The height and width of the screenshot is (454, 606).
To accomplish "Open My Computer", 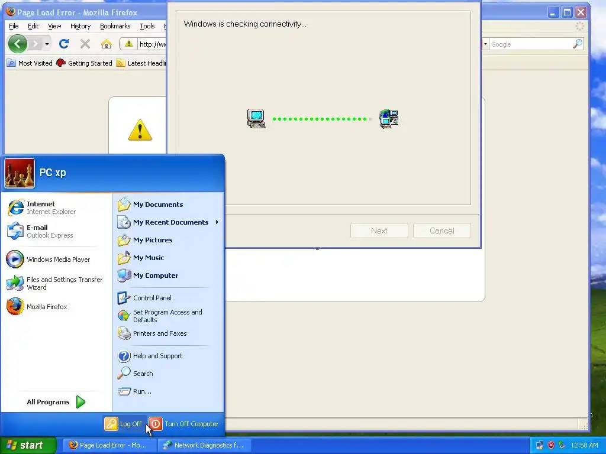I will [169, 275].
